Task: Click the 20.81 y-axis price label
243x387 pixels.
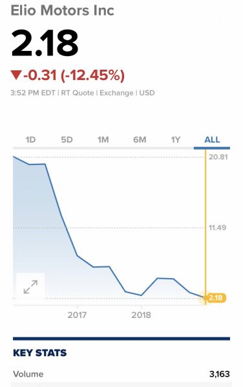Action: click(x=218, y=157)
